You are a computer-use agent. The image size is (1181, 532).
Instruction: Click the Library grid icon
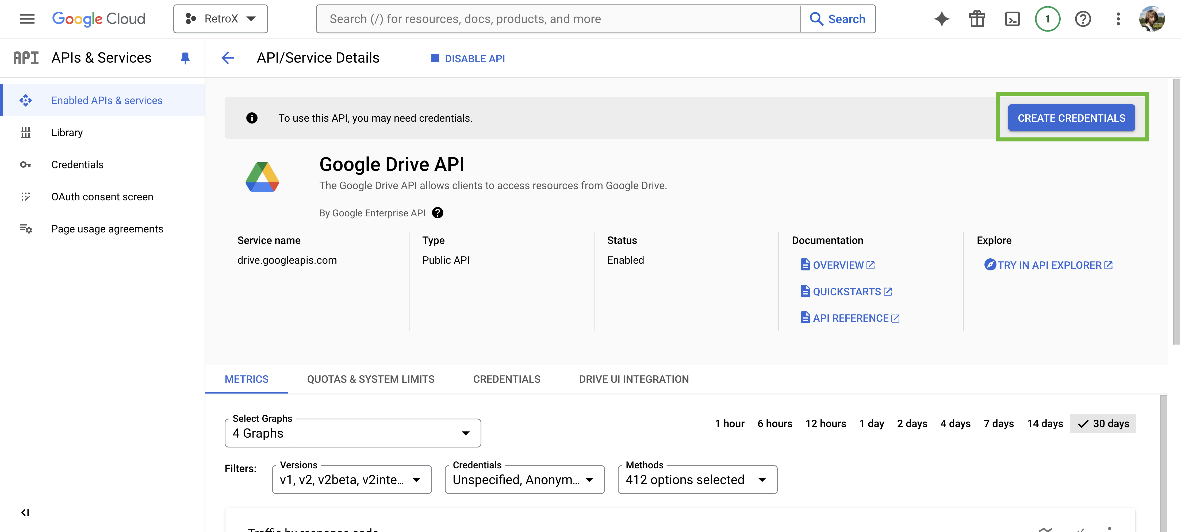click(26, 133)
